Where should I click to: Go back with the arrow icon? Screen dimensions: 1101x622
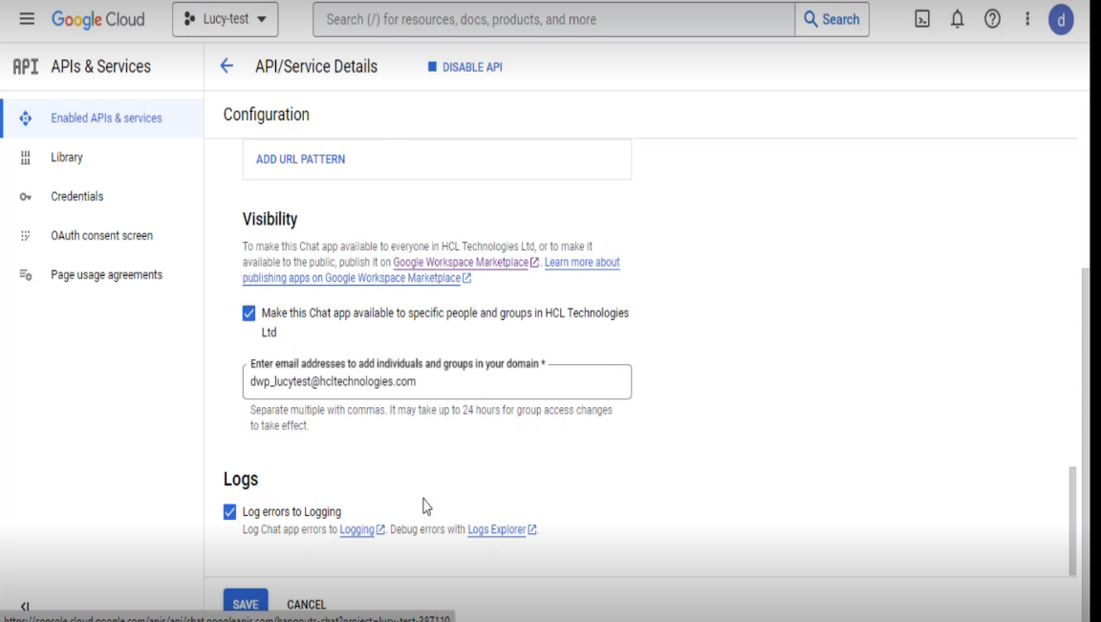(227, 66)
